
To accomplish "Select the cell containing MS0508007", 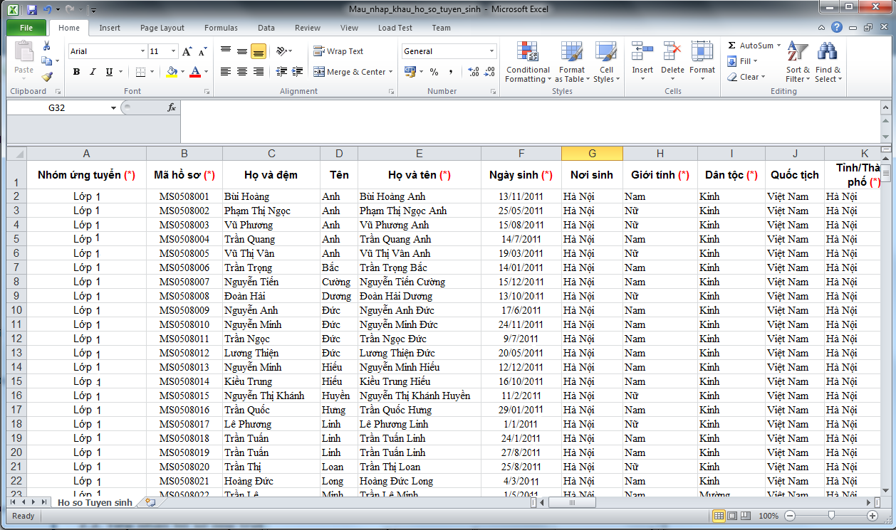I will 184,282.
